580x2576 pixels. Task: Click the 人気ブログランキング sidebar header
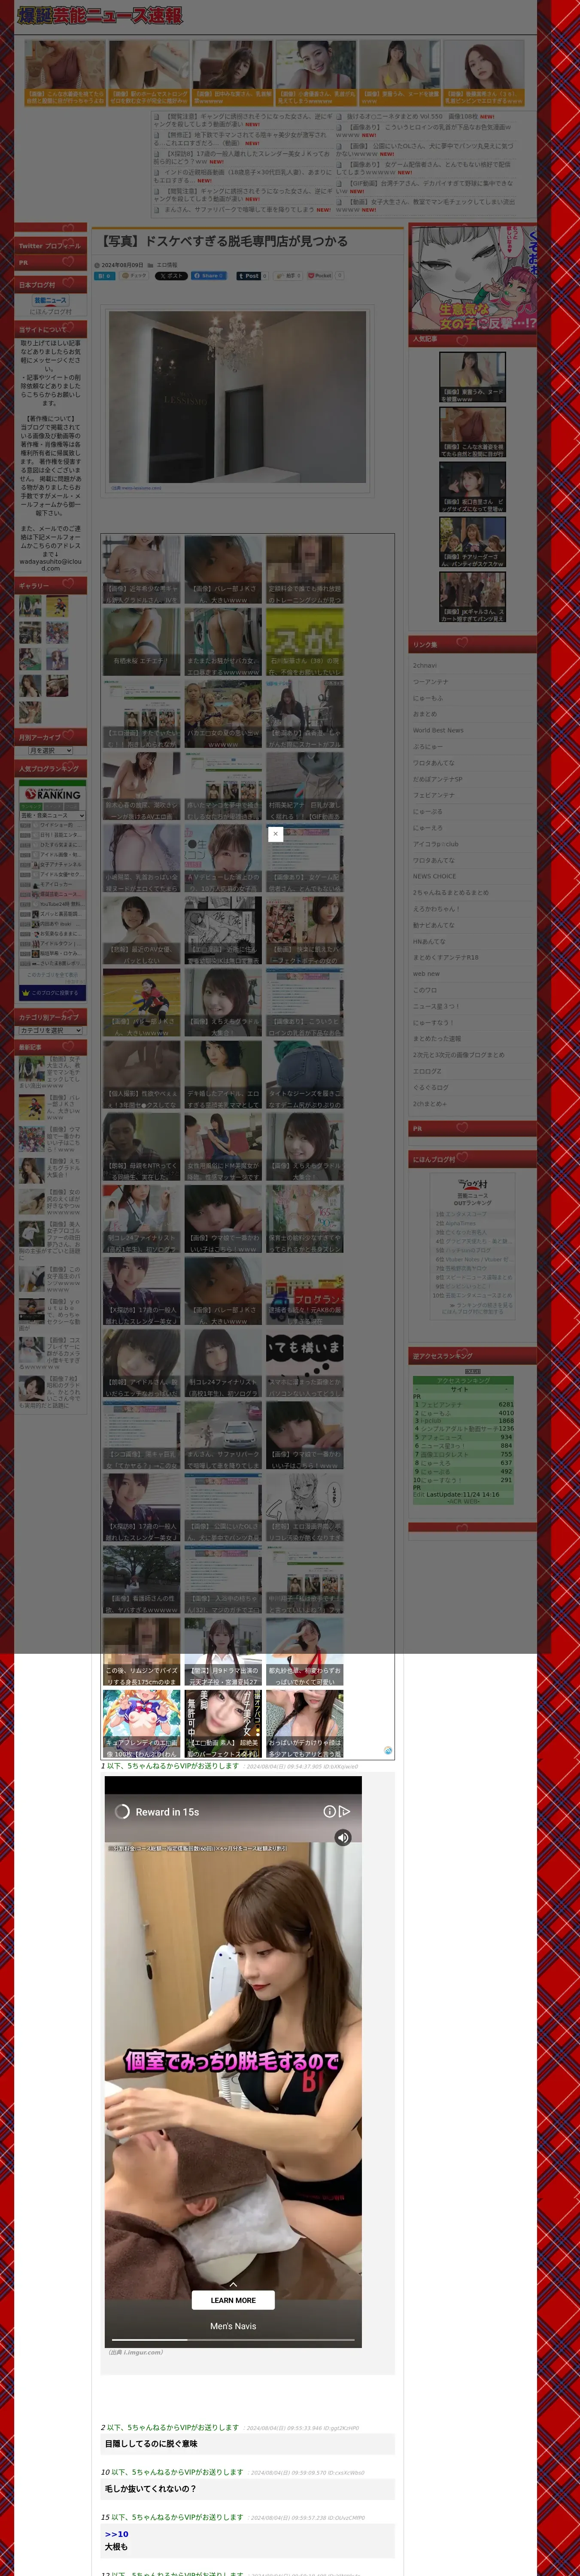pos(51,769)
